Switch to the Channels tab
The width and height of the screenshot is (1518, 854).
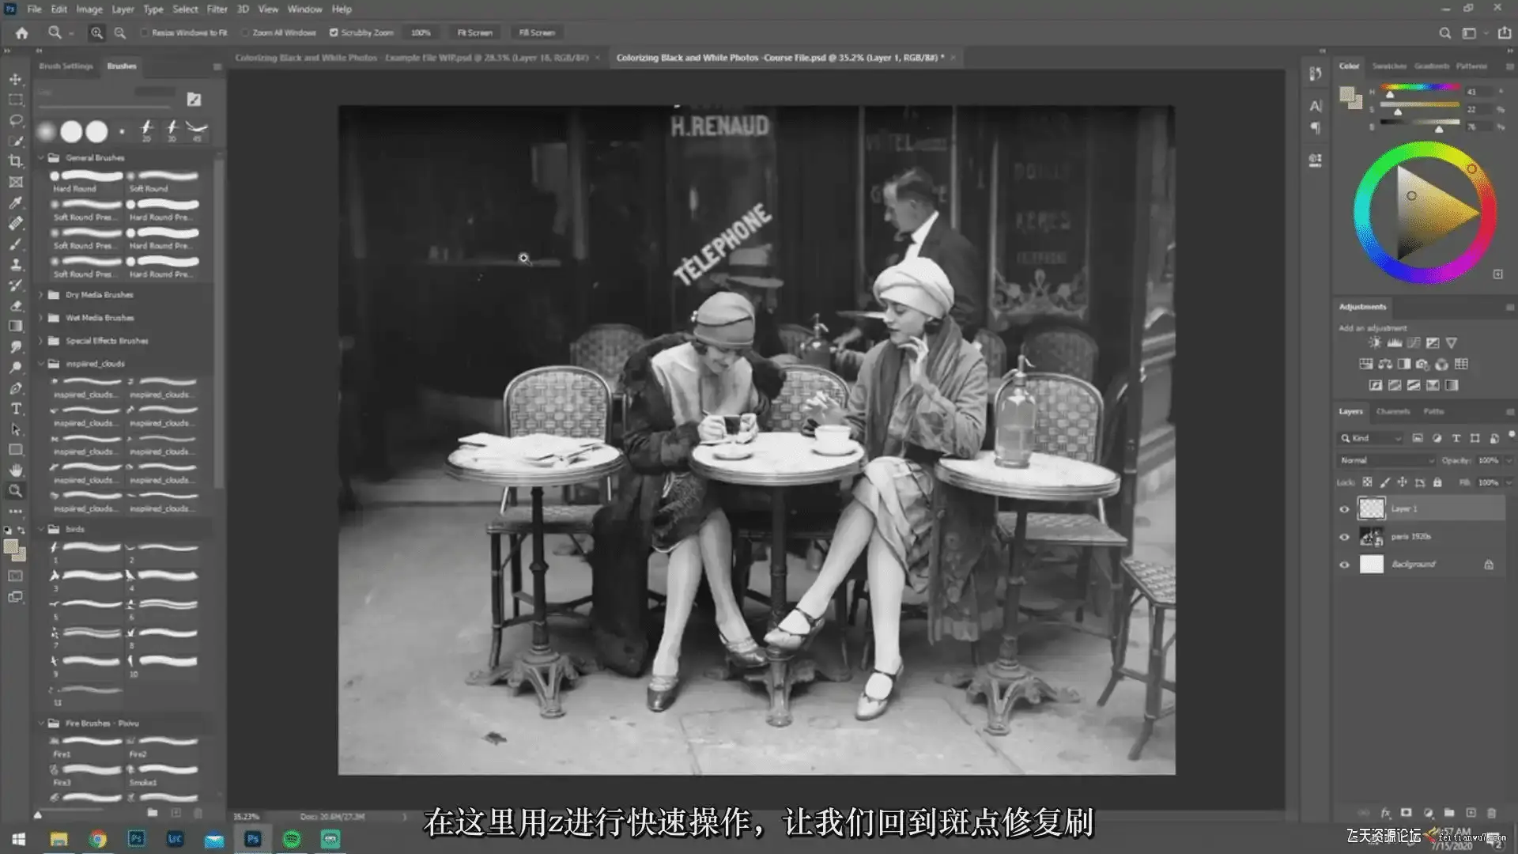coord(1392,411)
